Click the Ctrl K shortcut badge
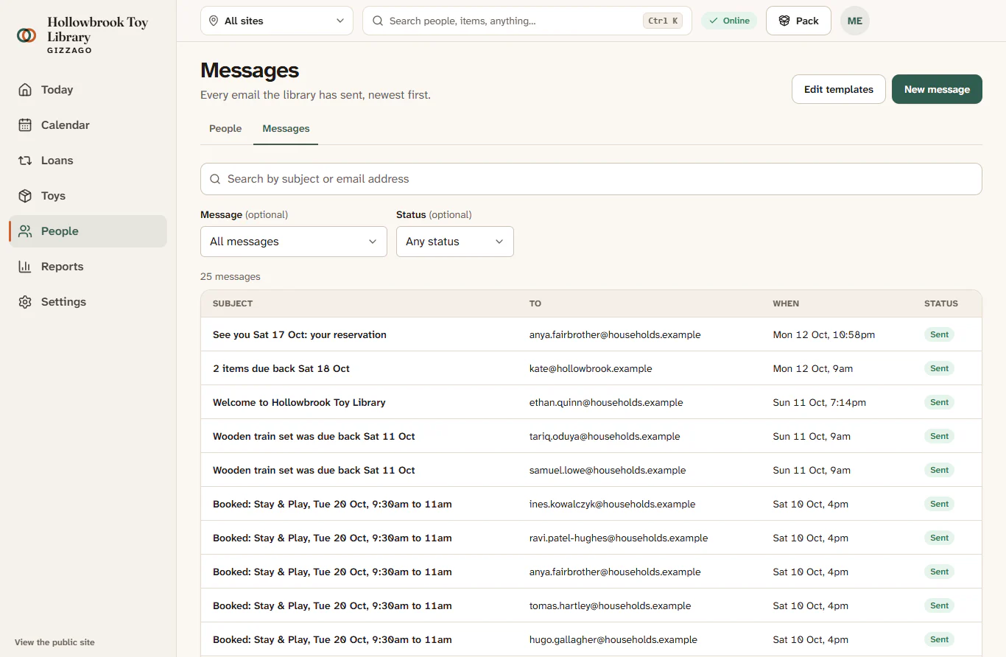This screenshot has height=657, width=1006. point(663,21)
